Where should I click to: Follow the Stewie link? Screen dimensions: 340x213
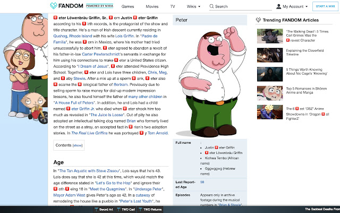[x=79, y=78]
